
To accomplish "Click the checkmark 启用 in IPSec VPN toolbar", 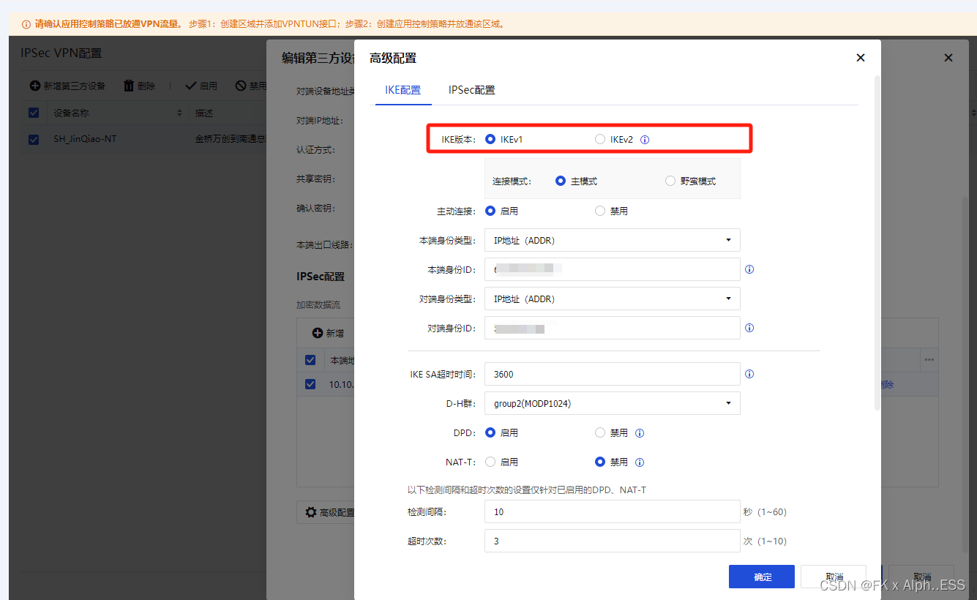I will pos(191,86).
